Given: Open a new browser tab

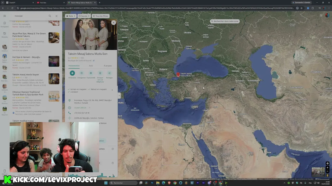Looking at the screenshot, I should pos(100,3).
